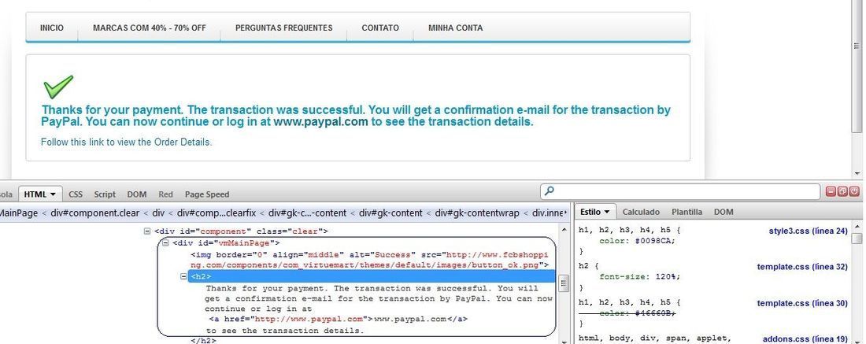This screenshot has width=866, height=344.
Task: Follow the link to view Order Details
Action: [127, 142]
